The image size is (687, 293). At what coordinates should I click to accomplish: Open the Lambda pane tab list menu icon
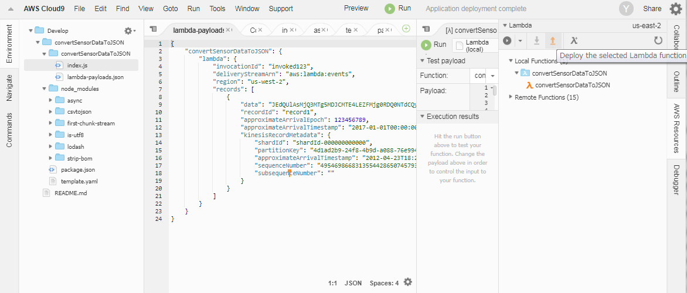(x=425, y=29)
